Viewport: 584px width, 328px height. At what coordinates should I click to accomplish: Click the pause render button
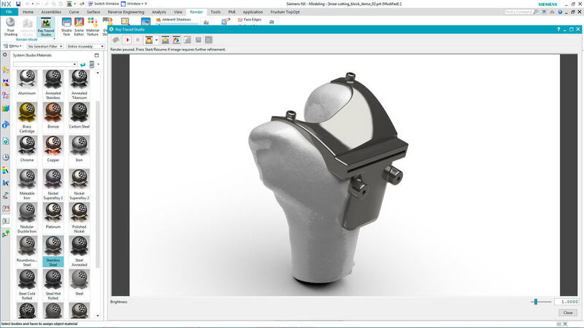138,40
